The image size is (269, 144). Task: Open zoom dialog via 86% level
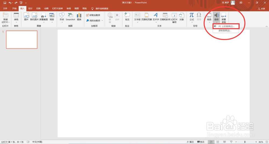click(261, 142)
